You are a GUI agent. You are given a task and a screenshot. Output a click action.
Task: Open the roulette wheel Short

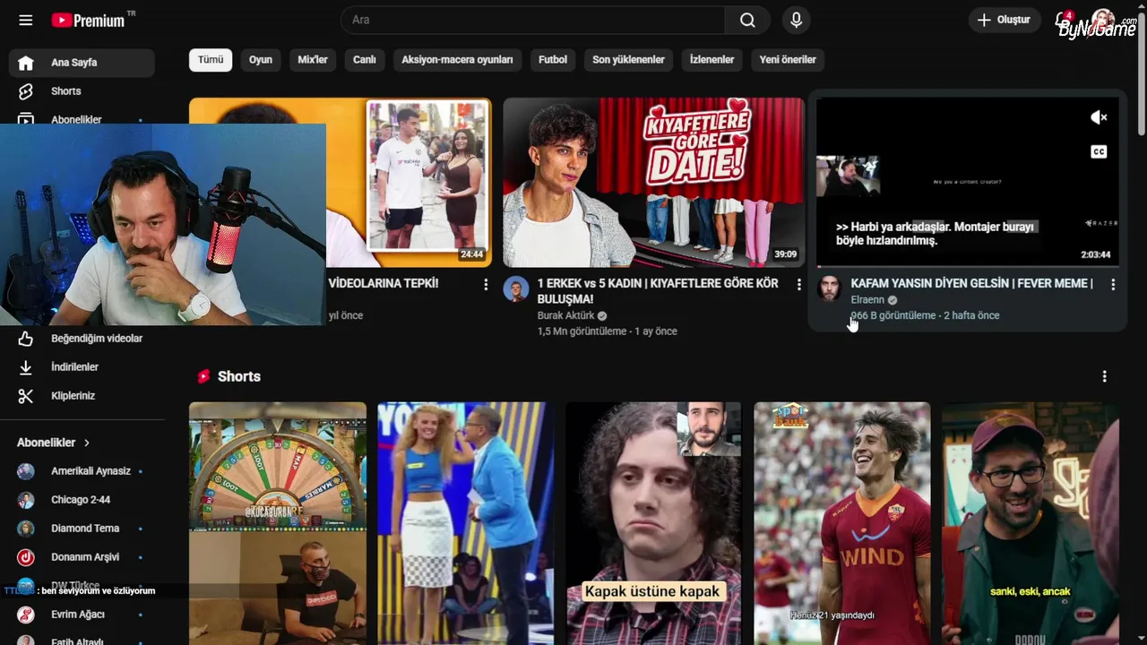tap(278, 523)
